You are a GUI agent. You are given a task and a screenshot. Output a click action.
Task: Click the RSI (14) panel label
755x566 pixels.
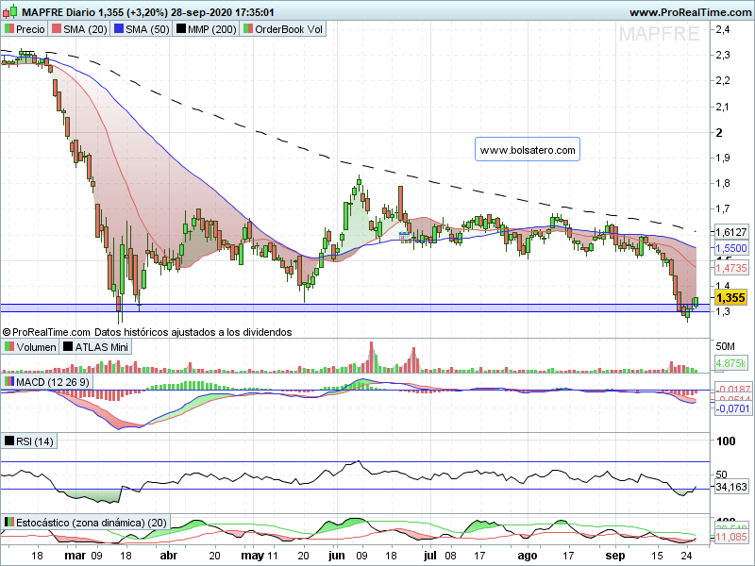pos(35,441)
